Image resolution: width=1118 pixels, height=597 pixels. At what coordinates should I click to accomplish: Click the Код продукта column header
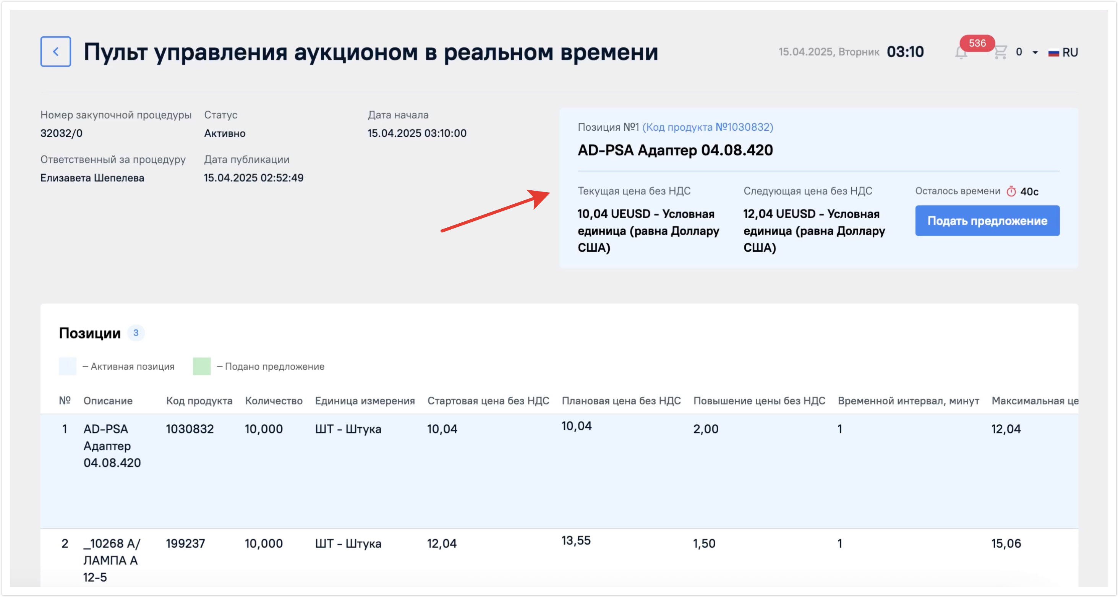[199, 401]
